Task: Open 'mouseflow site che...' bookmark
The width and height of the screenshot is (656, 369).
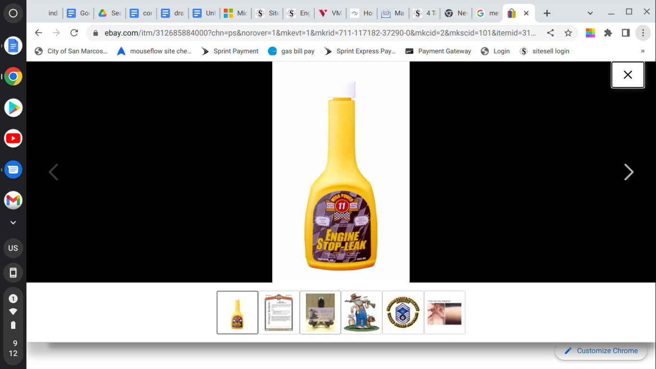Action: tap(154, 51)
